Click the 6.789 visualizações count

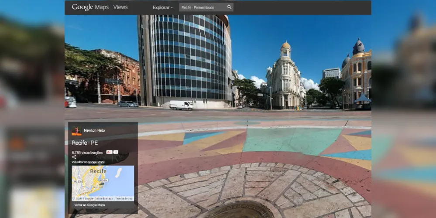[87, 153]
